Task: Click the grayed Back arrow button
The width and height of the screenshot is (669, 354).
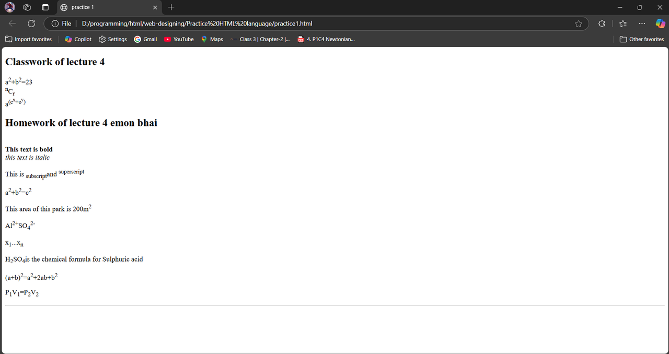Action: [13, 23]
